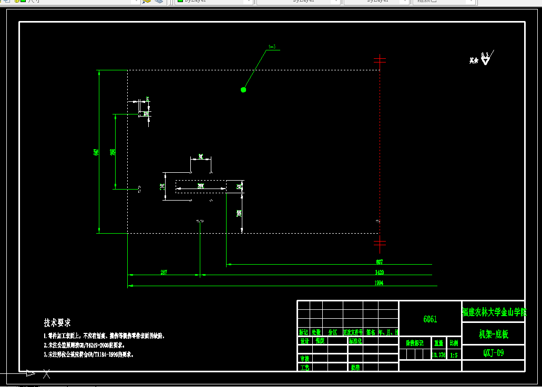Select the '1420' dimension text
This screenshot has width=542, height=387.
379,273
